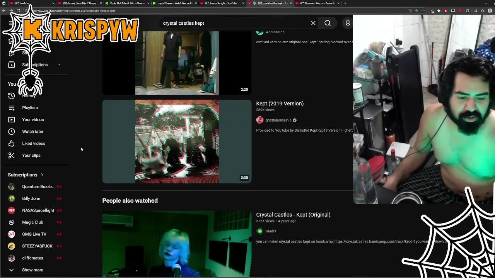Screen dimensions: 495x278
Task: Open Subscriptions in the sidebar
Action: pos(35,64)
